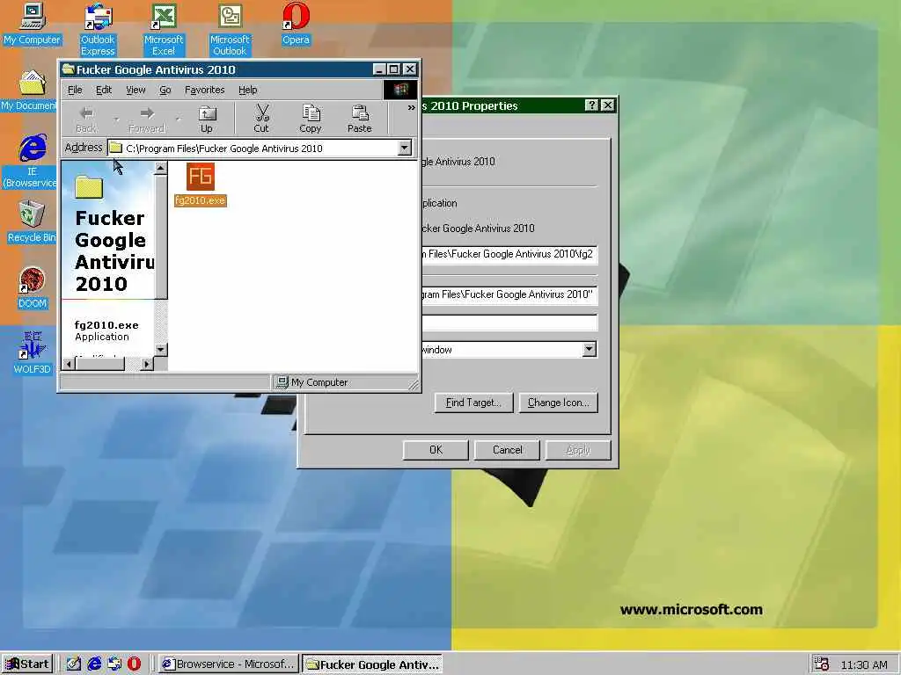Click OK in Properties dialog

[436, 450]
